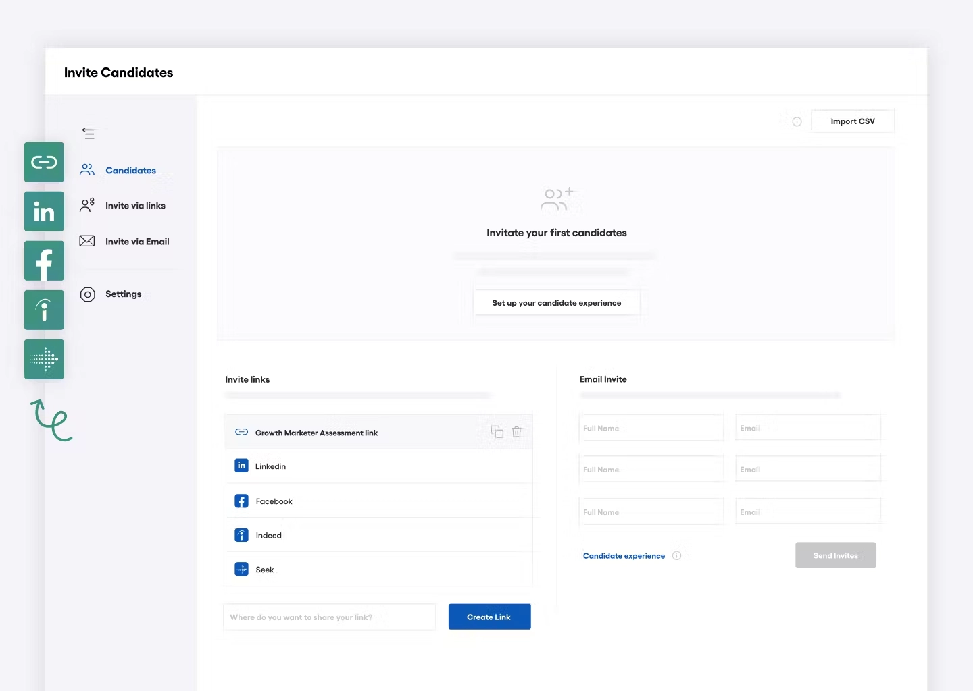Click the info icon beside Import CSV
This screenshot has height=691, width=973.
797,121
